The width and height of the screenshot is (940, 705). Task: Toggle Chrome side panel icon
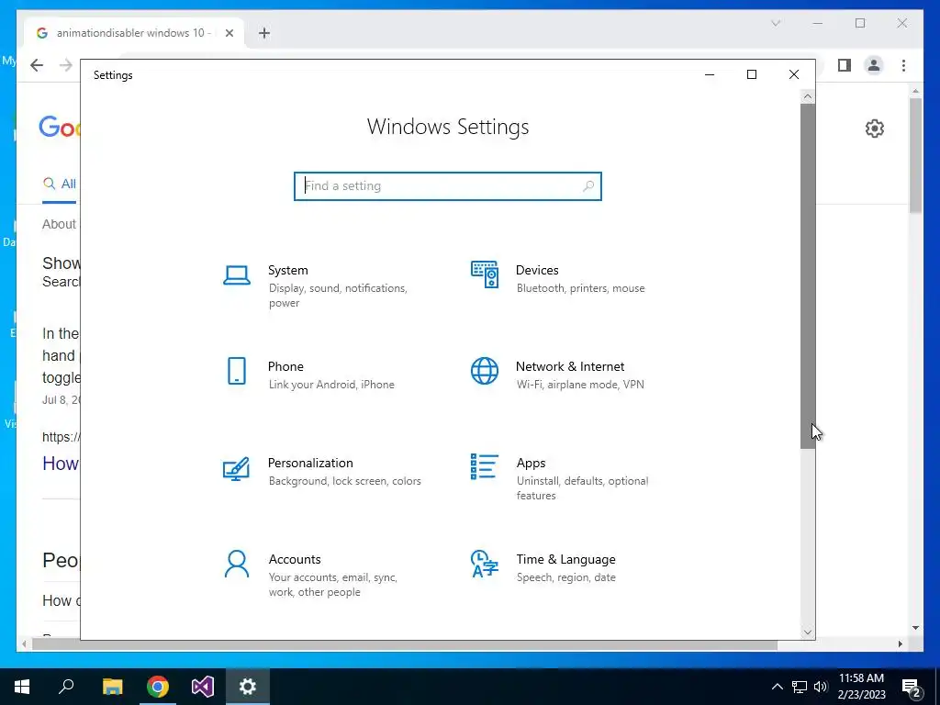click(x=845, y=65)
